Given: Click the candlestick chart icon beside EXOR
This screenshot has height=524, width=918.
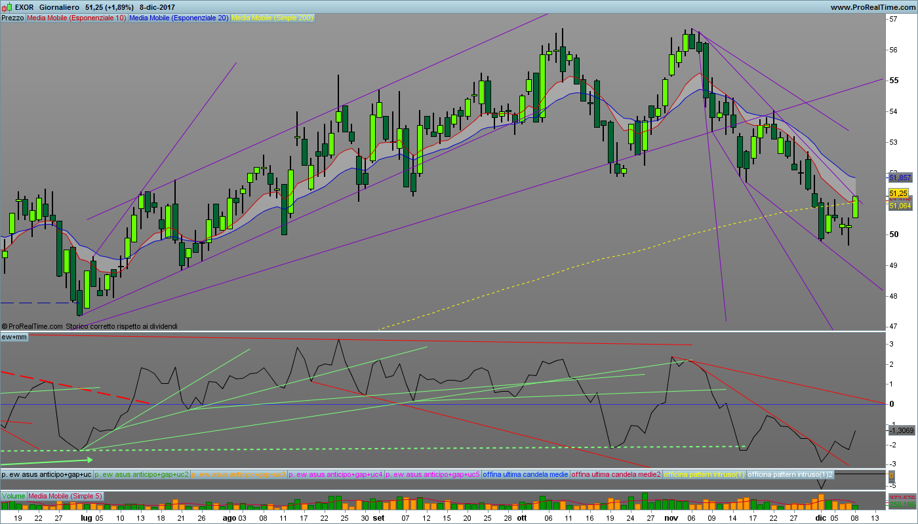Looking at the screenshot, I should [7, 7].
